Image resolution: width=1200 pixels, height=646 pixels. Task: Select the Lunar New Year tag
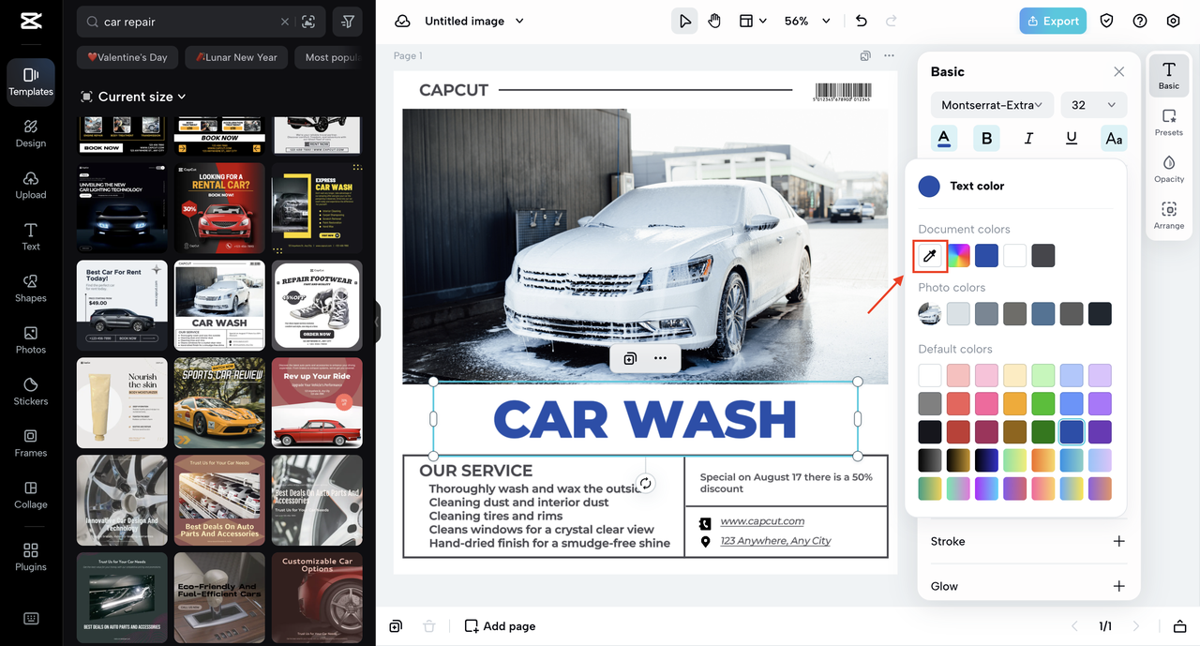point(236,57)
